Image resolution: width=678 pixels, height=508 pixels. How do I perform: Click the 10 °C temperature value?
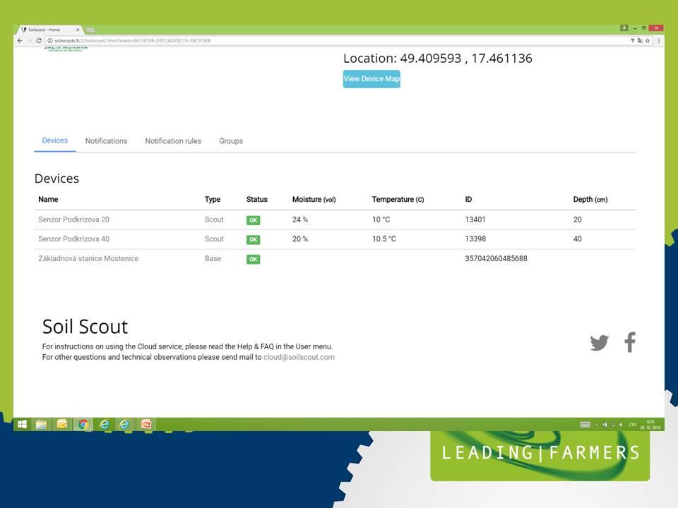click(x=381, y=219)
